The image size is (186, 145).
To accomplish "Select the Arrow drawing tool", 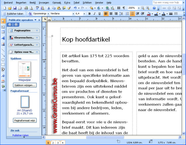I will pyautogui.click(x=3, y=55).
